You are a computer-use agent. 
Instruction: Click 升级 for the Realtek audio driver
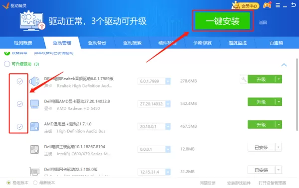tap(261, 79)
